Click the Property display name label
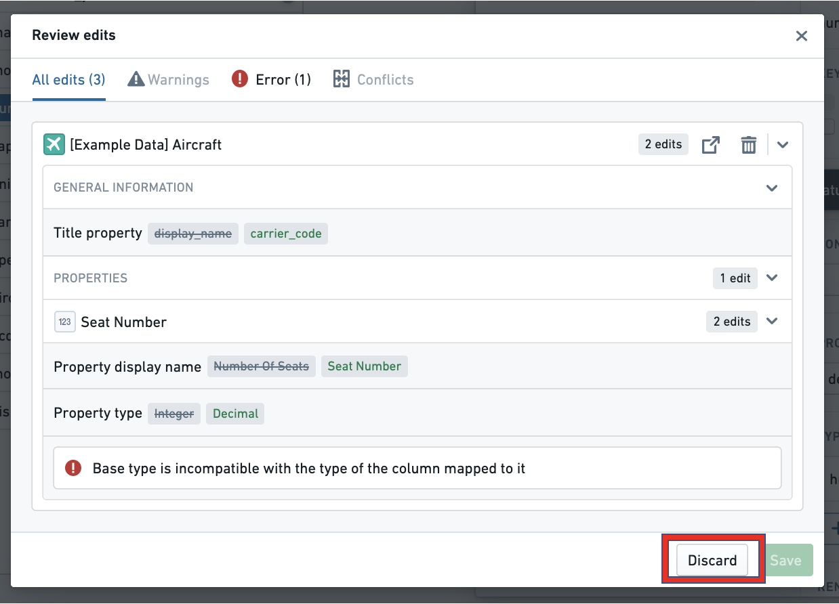The image size is (839, 604). point(127,367)
